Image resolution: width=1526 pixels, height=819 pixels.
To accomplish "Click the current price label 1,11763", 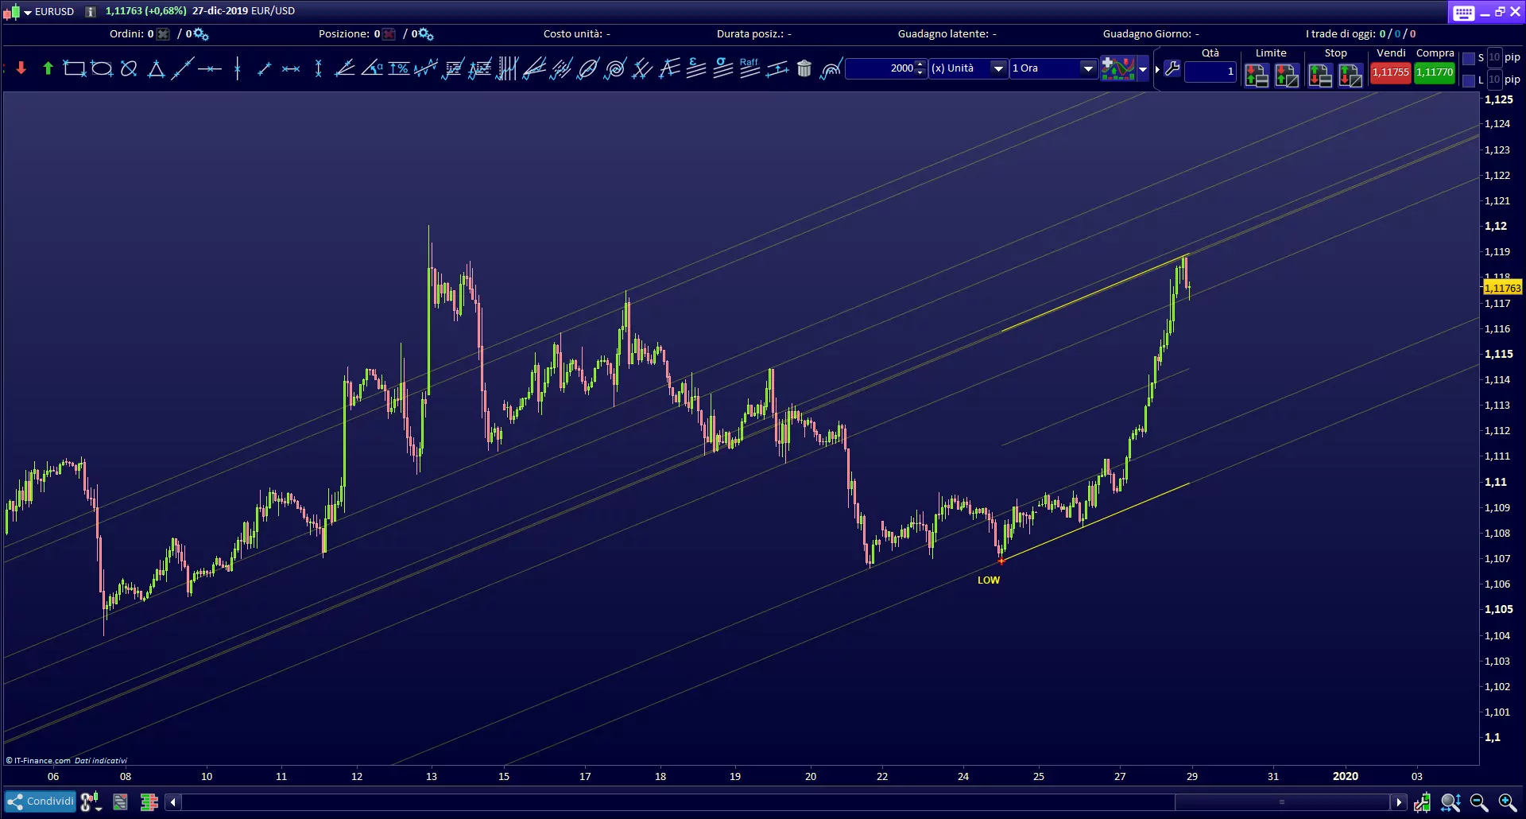I will coord(1502,288).
